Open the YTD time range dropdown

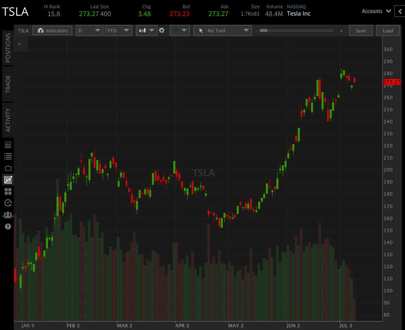(x=118, y=30)
